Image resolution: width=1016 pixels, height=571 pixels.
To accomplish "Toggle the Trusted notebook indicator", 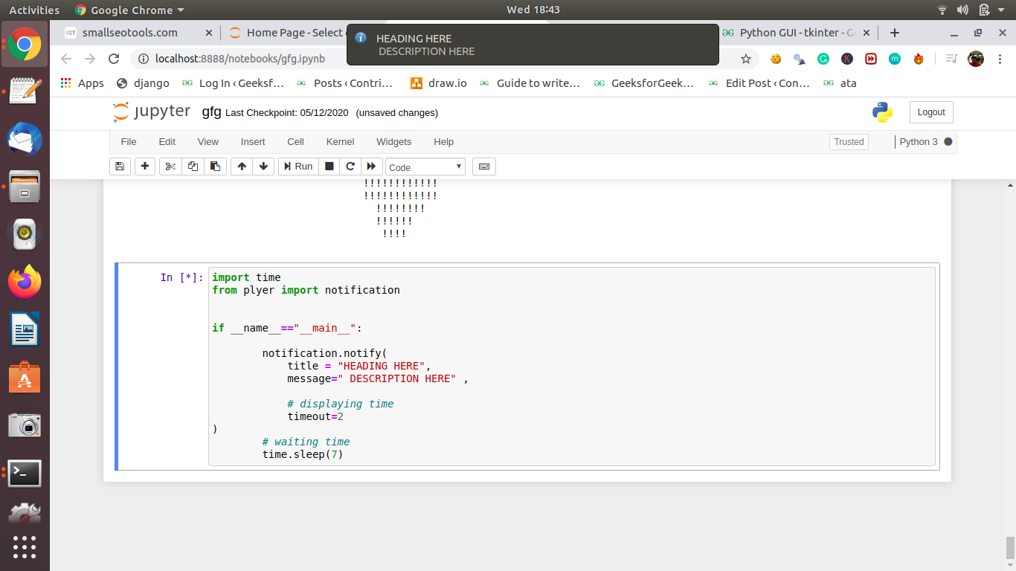I will (x=849, y=142).
